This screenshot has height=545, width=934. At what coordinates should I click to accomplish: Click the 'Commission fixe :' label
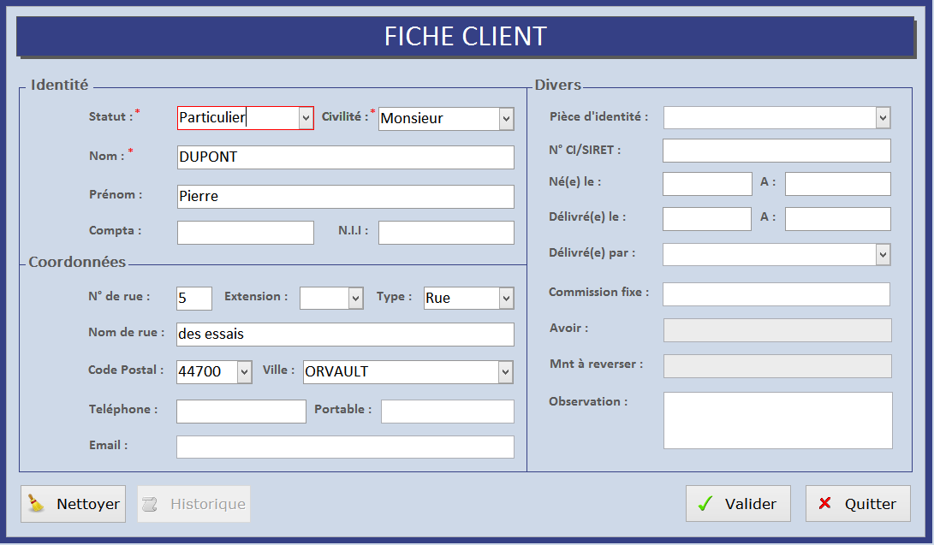tap(598, 292)
